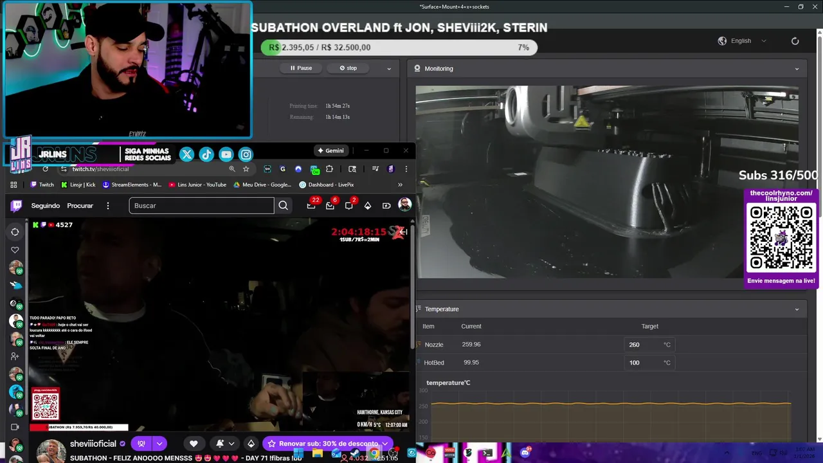Screen dimensions: 823x463
Task: Click the Twitch logo home icon
Action: point(16,206)
